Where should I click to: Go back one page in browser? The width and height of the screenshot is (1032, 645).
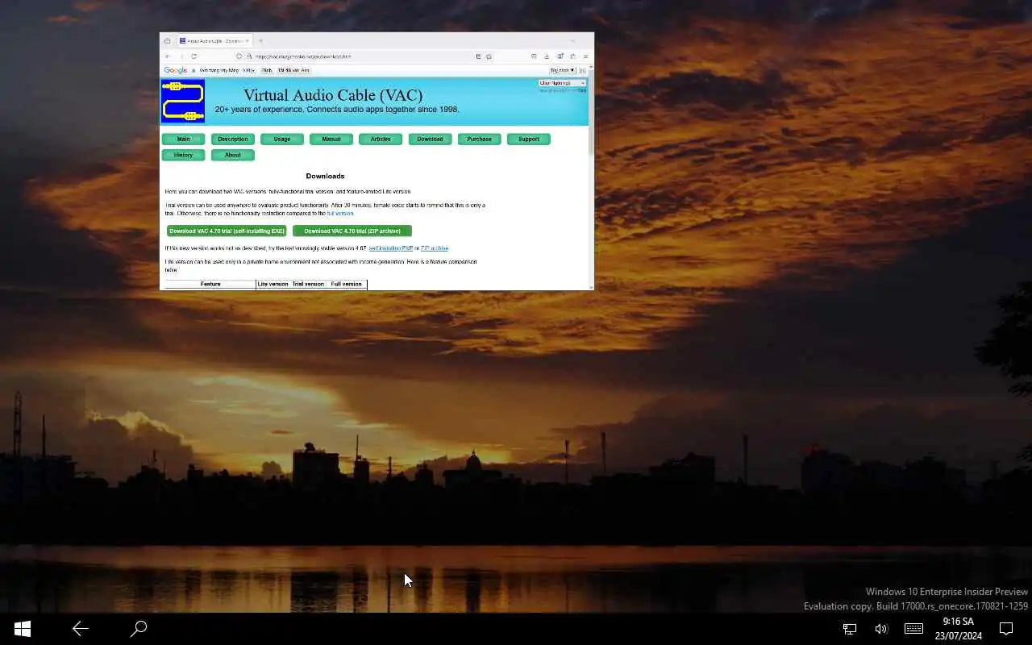[167, 56]
